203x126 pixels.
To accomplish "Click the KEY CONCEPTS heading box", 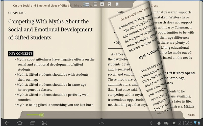I will pyautogui.click(x=21, y=54).
